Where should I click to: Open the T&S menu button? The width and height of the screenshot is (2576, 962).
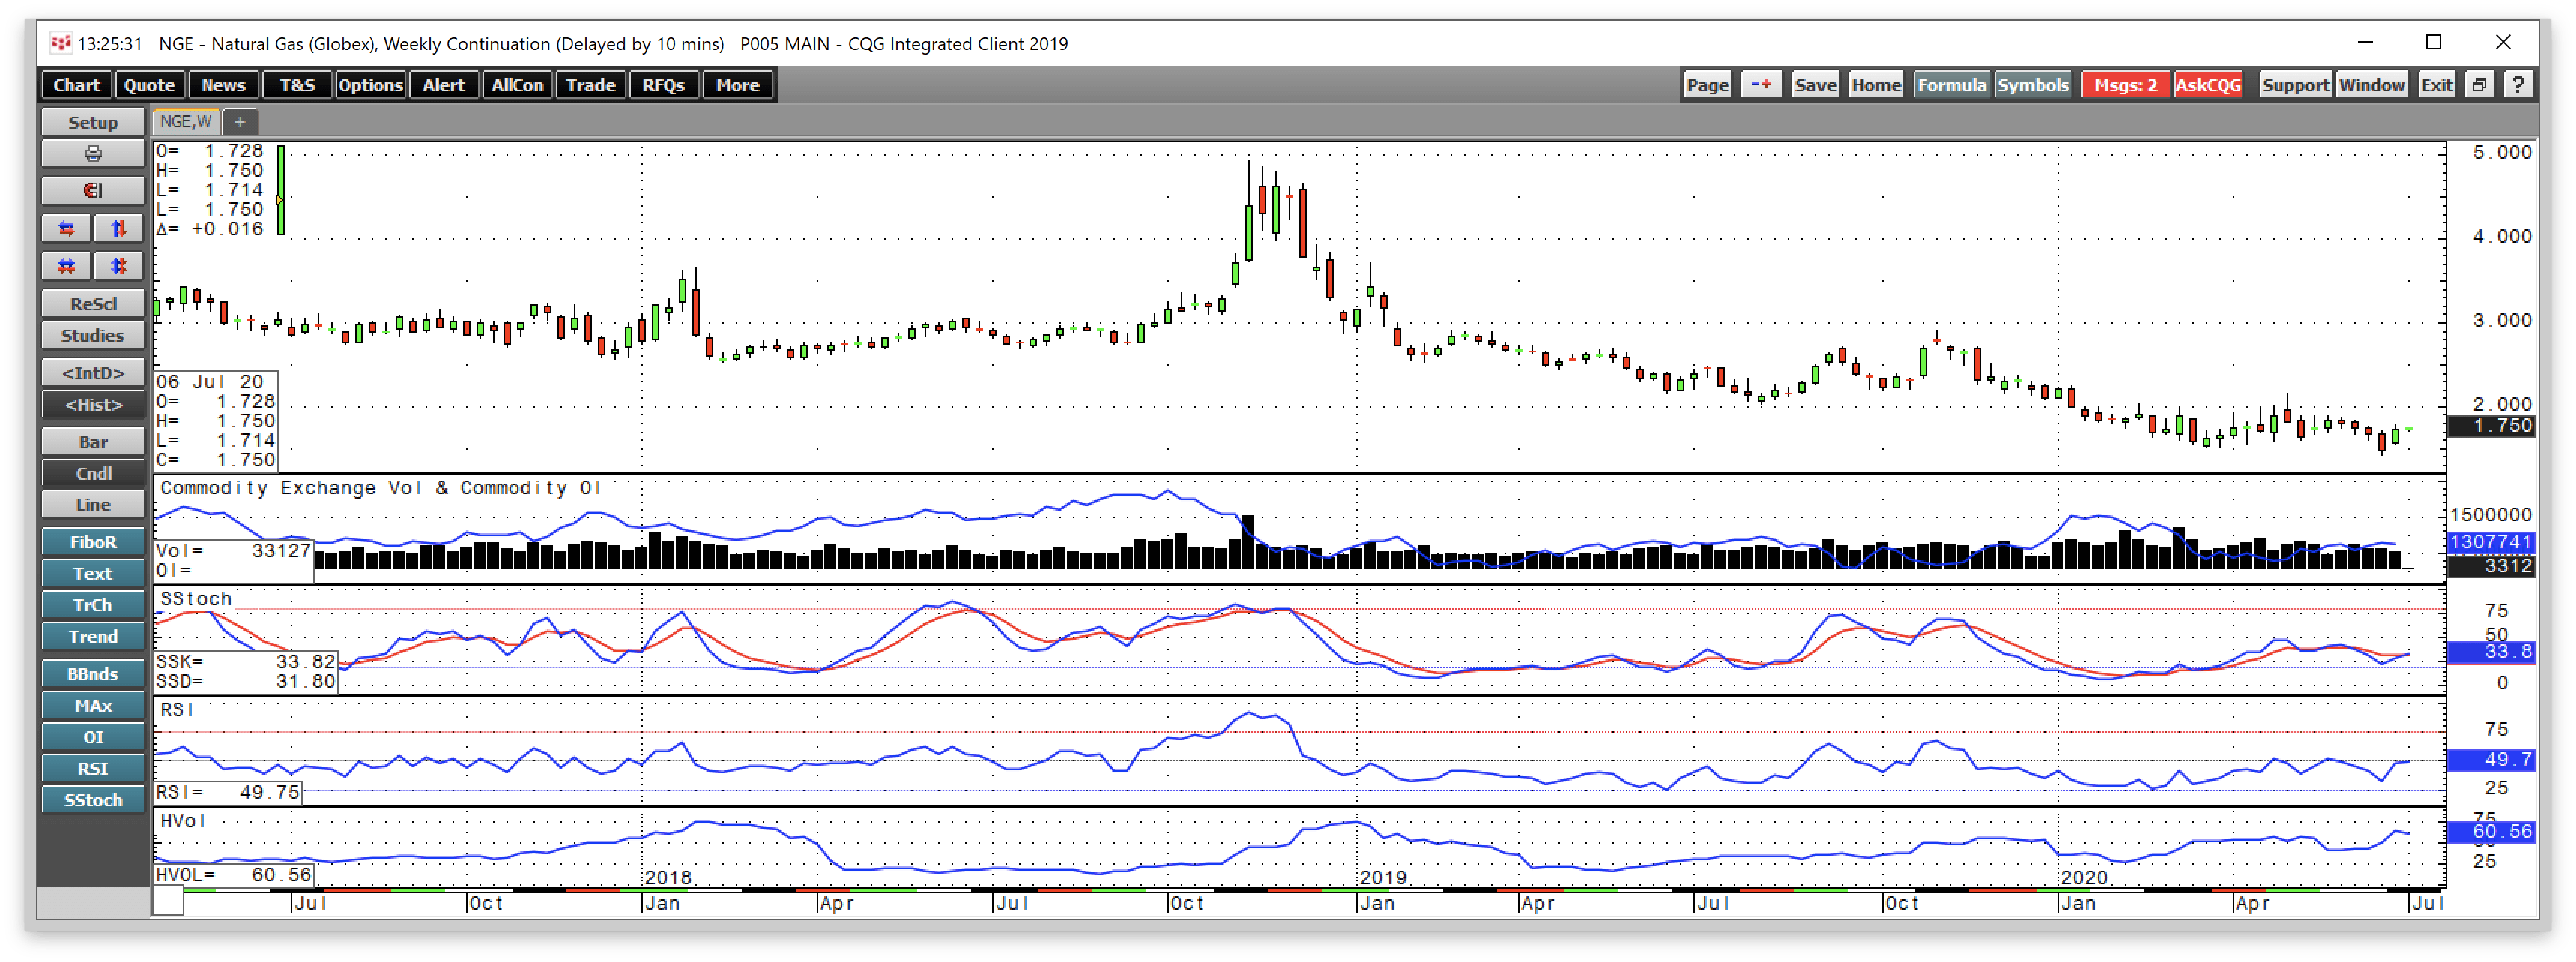[297, 85]
